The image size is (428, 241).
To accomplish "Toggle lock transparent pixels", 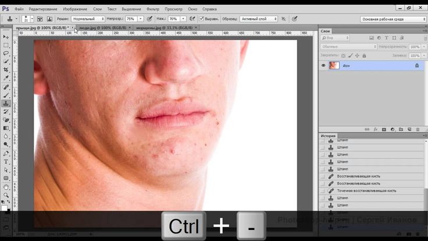I will (343, 55).
